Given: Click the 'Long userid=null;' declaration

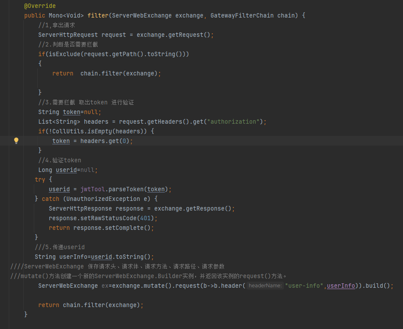Looking at the screenshot, I should pos(68,170).
